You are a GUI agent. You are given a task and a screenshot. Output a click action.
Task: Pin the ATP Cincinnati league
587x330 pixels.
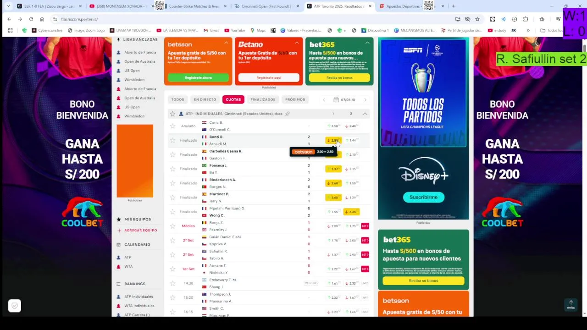click(288, 114)
